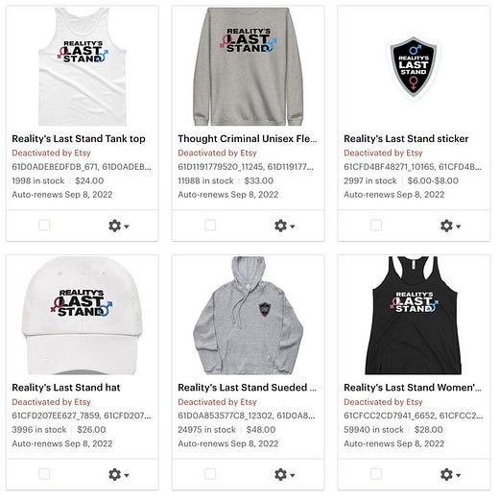Click the black racerback tank product image

pyautogui.click(x=414, y=316)
